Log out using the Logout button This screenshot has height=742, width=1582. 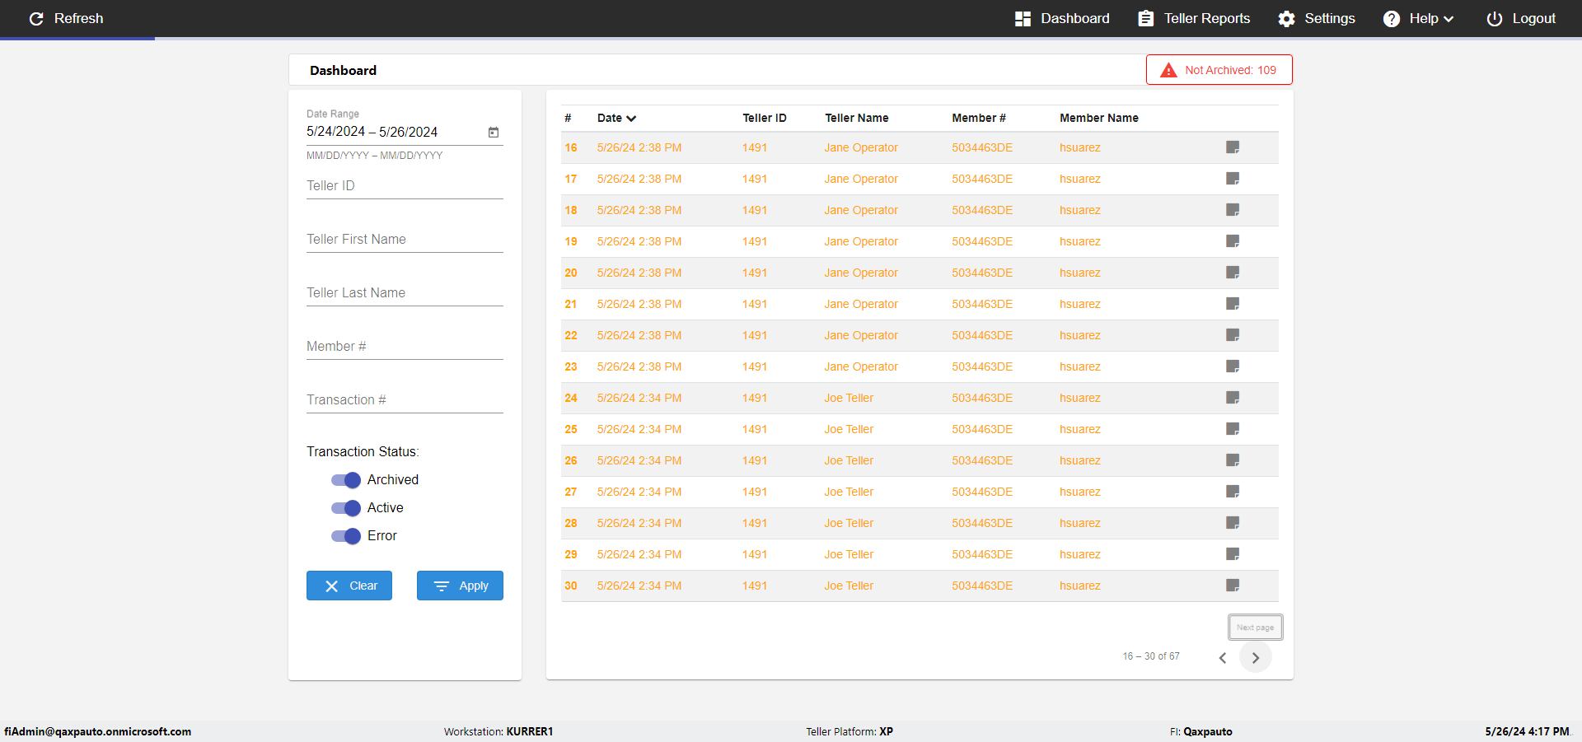(x=1521, y=18)
